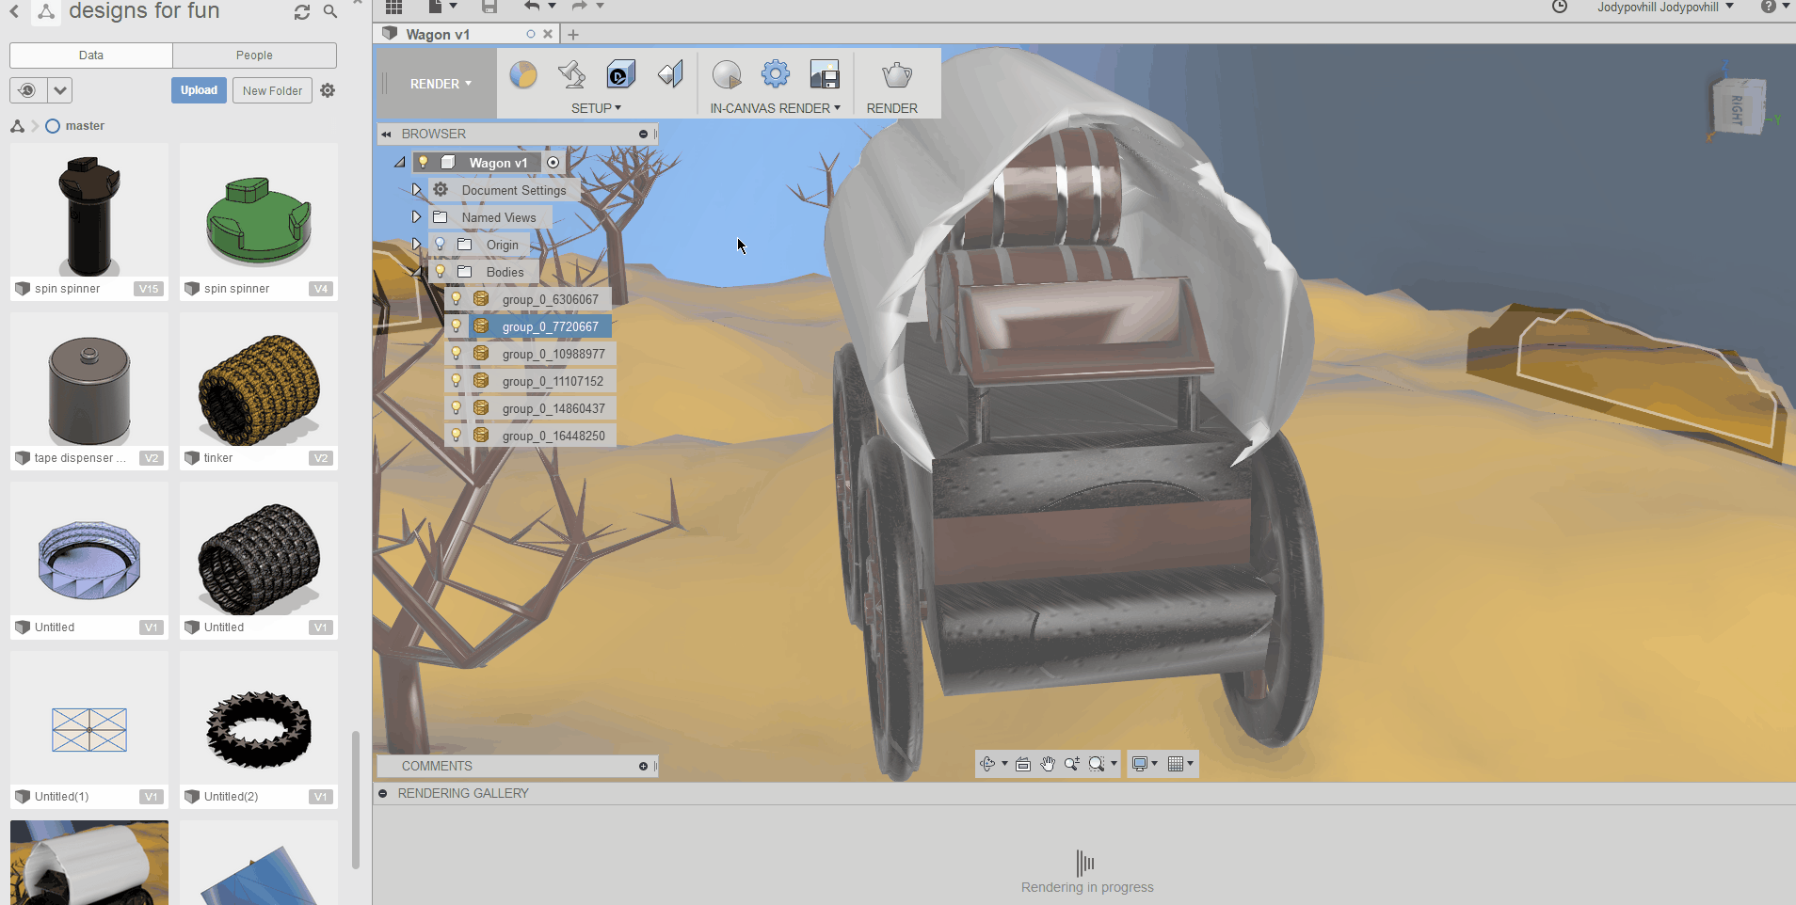Switch to the People tab
The height and width of the screenshot is (905, 1796).
tap(253, 55)
